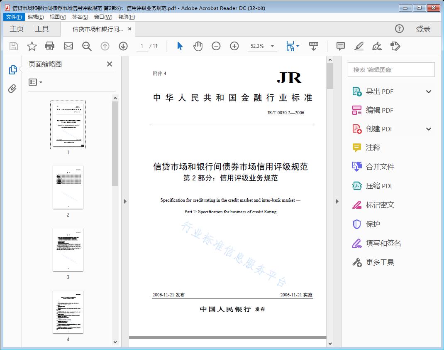Click the print icon in toolbar
Screen dimensions: 444x350
pos(50,46)
